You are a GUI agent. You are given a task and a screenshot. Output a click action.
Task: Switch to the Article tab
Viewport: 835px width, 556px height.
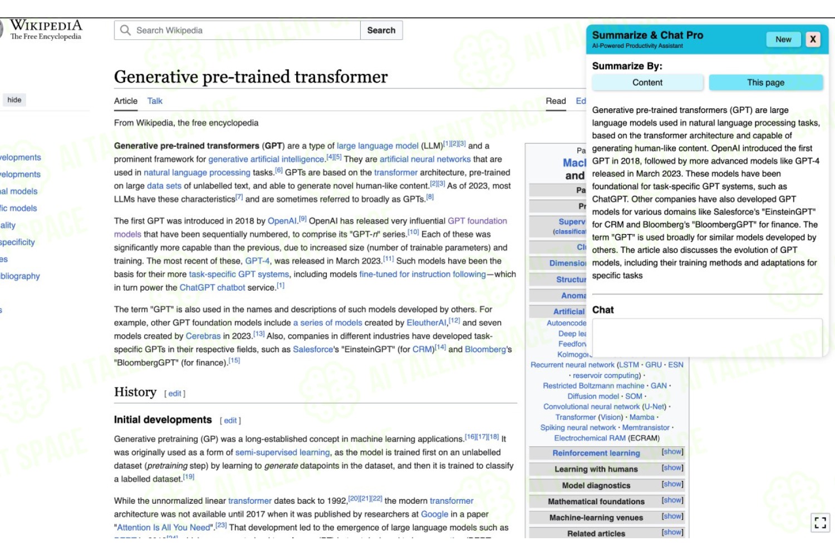(126, 101)
